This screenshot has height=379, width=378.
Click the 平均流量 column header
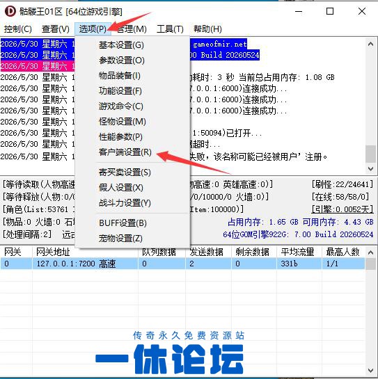point(299,252)
